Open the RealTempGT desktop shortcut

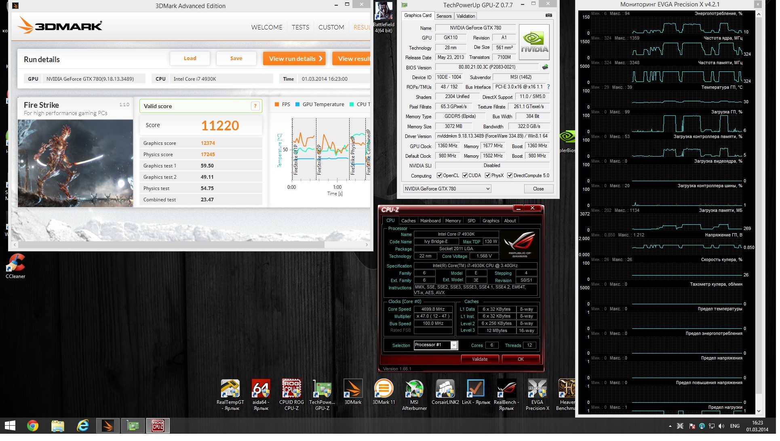[x=231, y=395]
